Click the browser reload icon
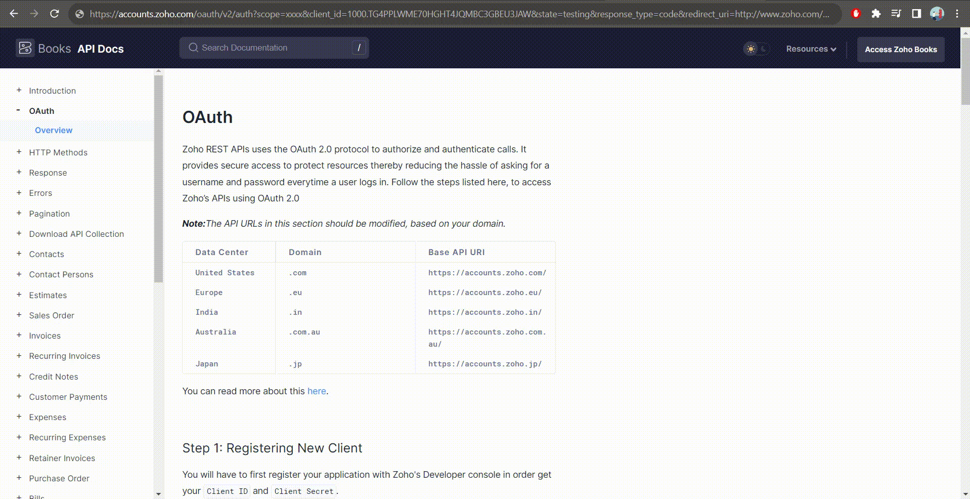The height and width of the screenshot is (499, 970). point(55,14)
